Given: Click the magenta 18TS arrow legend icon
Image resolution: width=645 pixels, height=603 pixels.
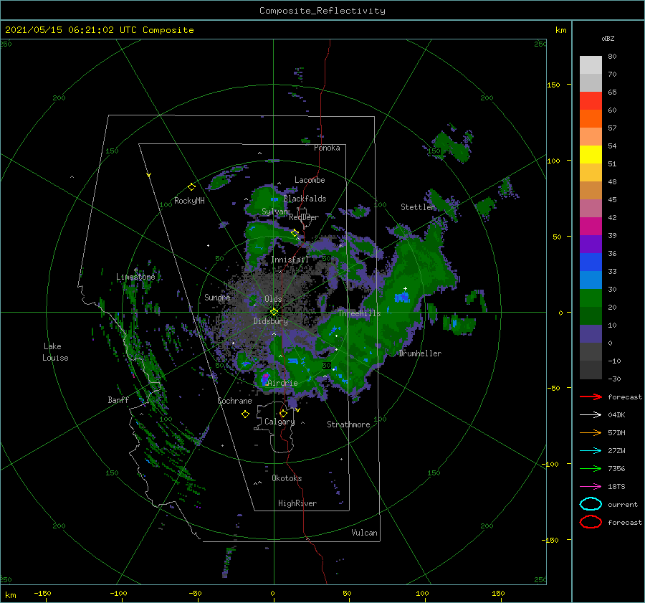Looking at the screenshot, I should tap(591, 487).
